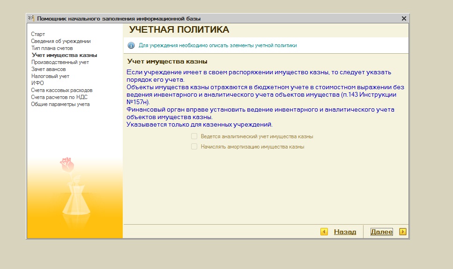The height and width of the screenshot is (269, 453).
Task: Go back with the Назад link
Action: [345, 232]
